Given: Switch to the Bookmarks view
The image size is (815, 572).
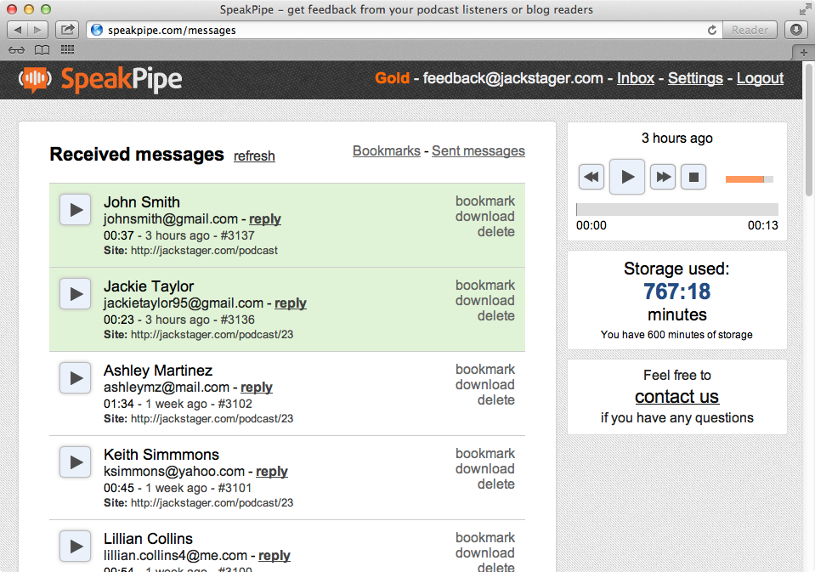Looking at the screenshot, I should 386,150.
